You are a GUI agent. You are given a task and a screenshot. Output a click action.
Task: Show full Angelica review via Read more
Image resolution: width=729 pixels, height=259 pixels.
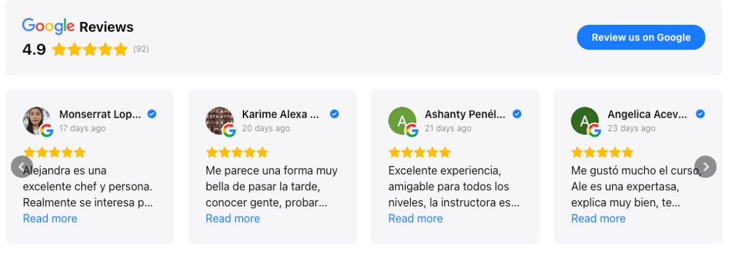click(598, 219)
